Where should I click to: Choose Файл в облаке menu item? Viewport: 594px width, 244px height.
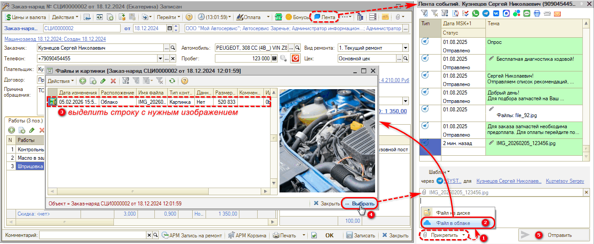coord(453,223)
